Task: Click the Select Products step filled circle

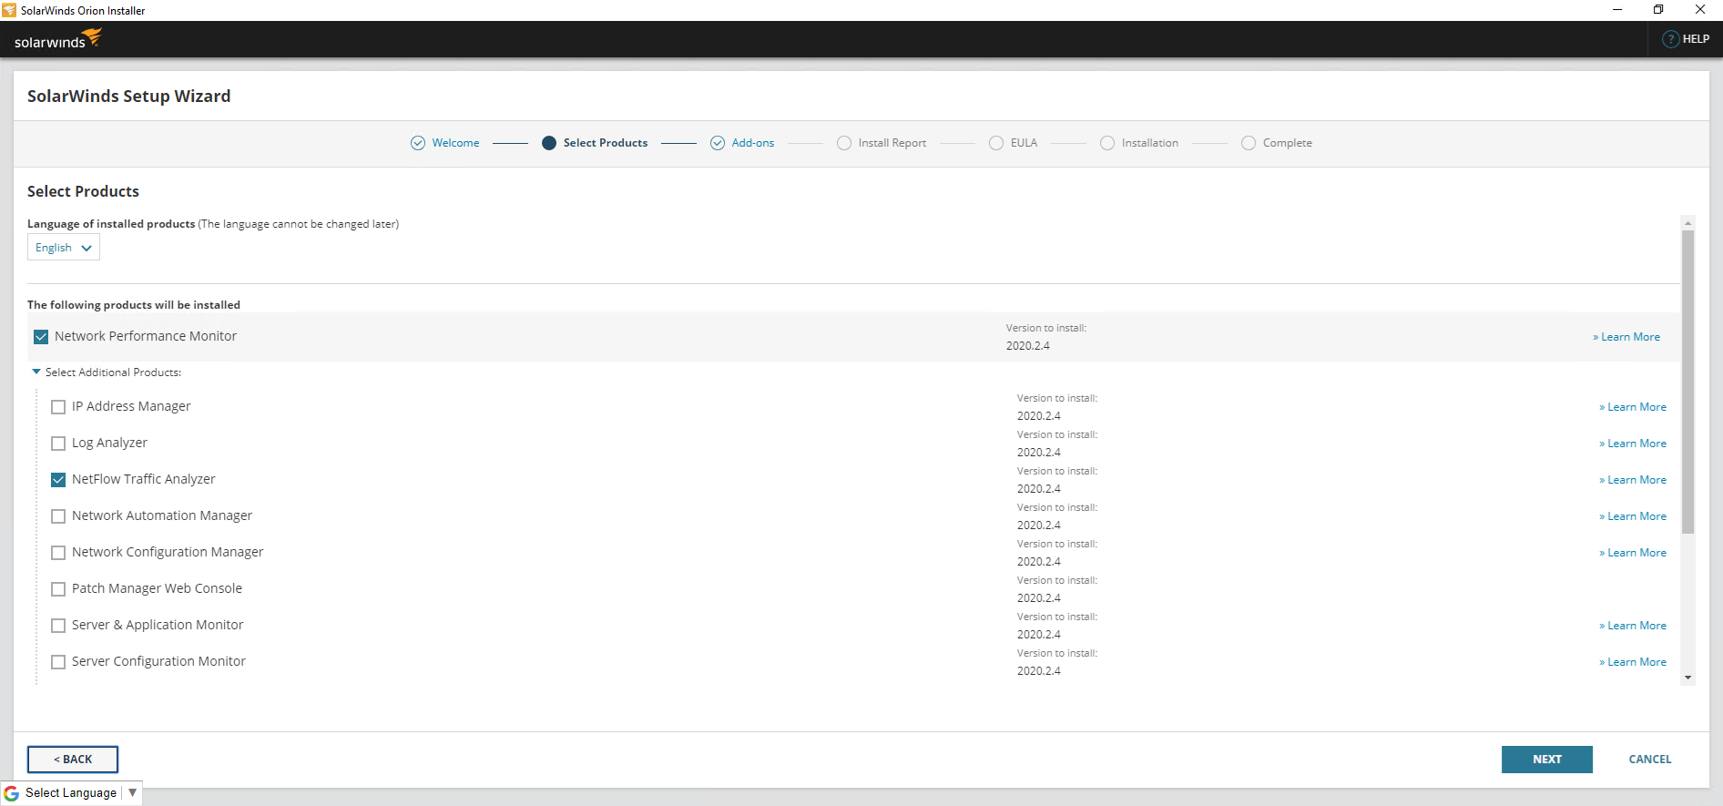Action: click(x=549, y=143)
